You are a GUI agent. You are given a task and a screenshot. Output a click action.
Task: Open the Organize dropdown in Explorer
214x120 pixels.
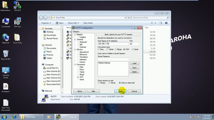[46, 23]
